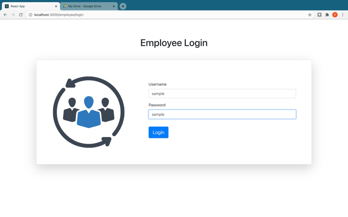
Task: Focus the Username input field
Action: click(x=222, y=94)
